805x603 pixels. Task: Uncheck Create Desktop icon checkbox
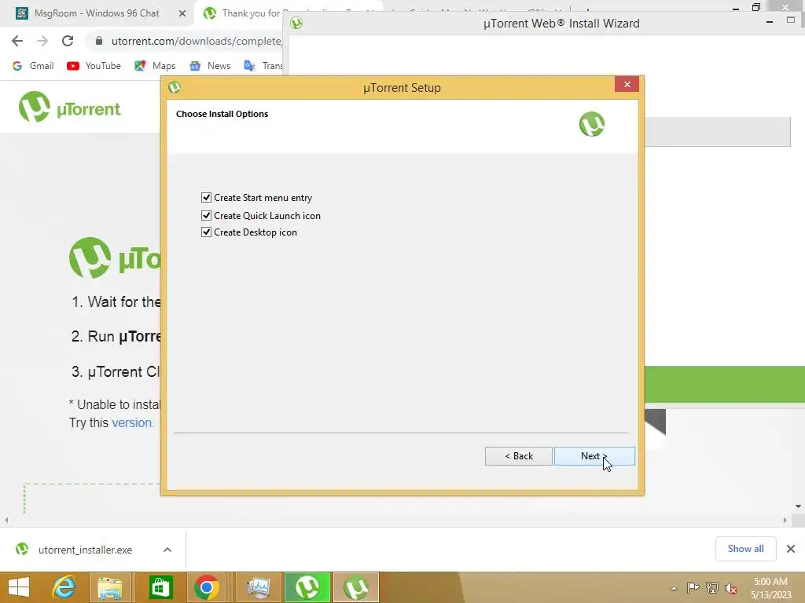pyautogui.click(x=206, y=232)
